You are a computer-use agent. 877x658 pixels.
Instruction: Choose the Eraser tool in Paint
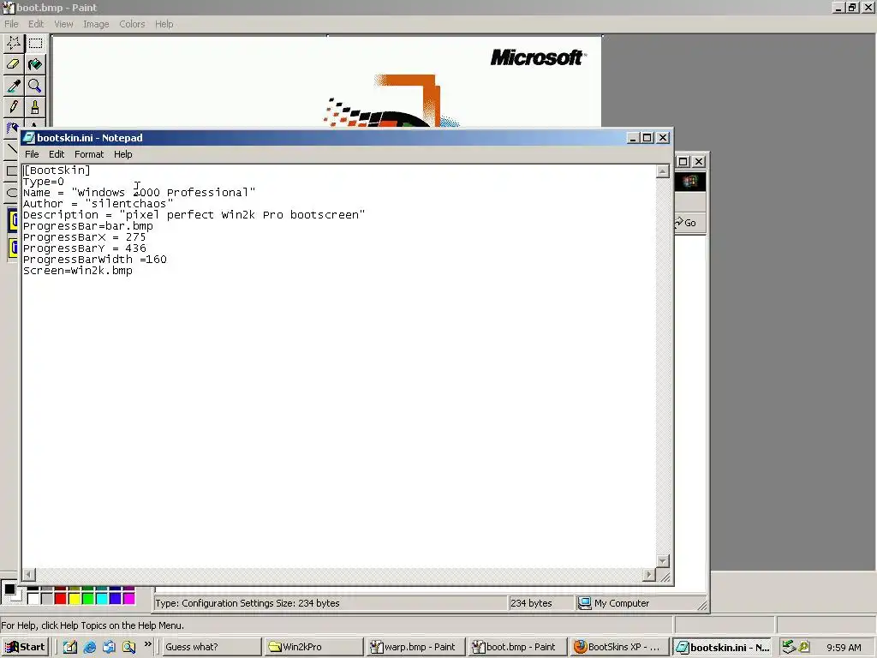pyautogui.click(x=14, y=64)
